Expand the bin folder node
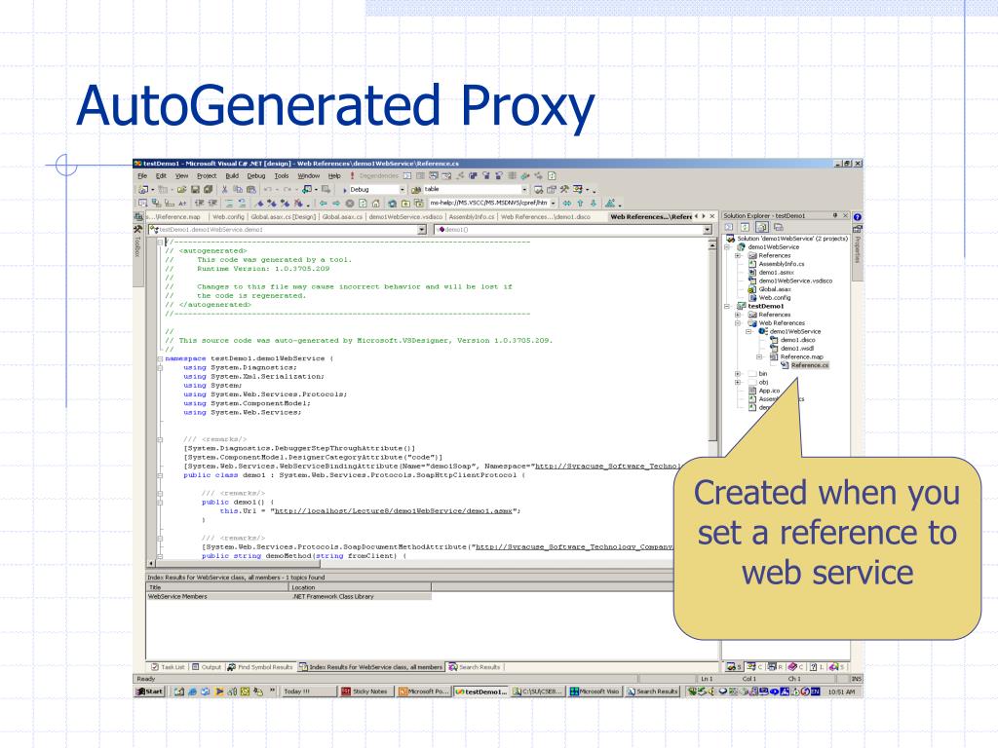Screen dimensions: 998x748 pyautogui.click(x=738, y=374)
